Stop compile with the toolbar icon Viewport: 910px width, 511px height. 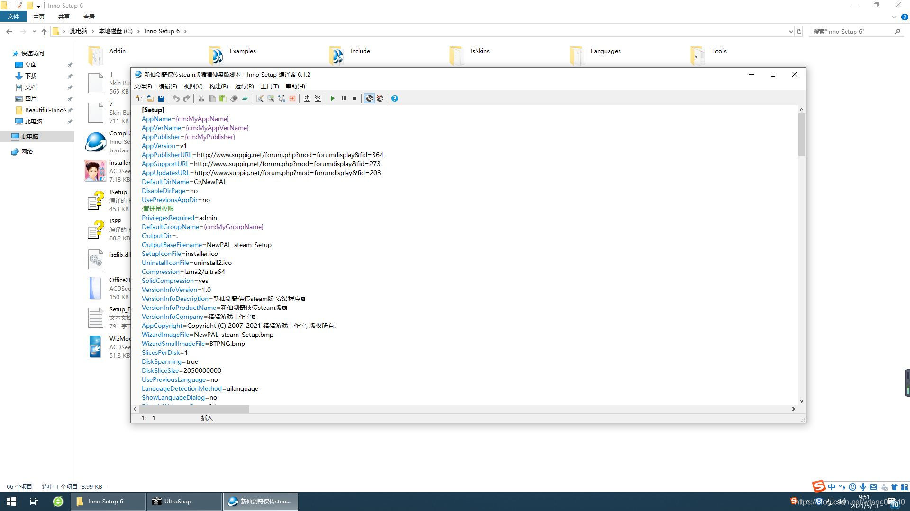pos(318,98)
